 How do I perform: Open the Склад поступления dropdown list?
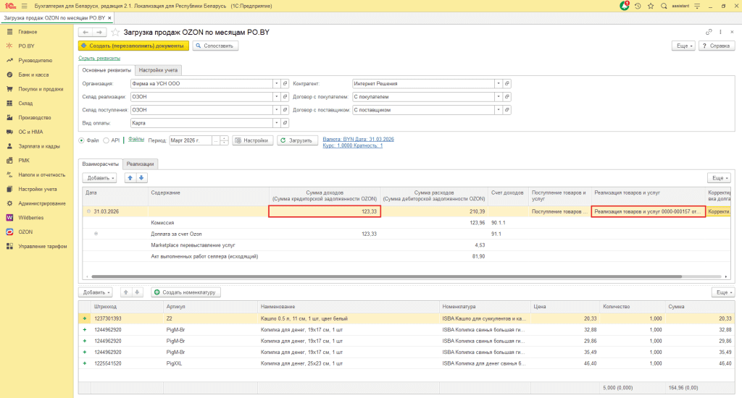[x=276, y=110]
